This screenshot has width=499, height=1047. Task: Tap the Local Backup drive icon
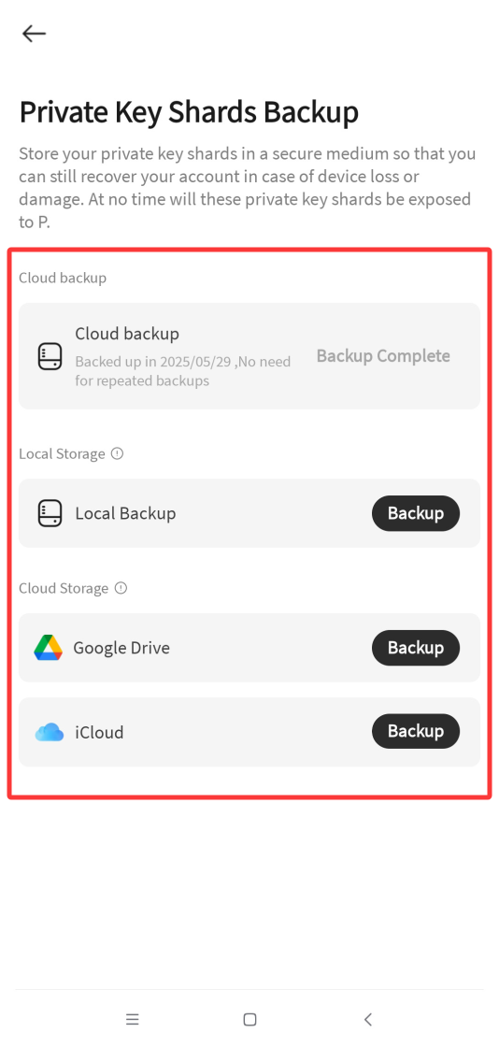click(x=50, y=513)
